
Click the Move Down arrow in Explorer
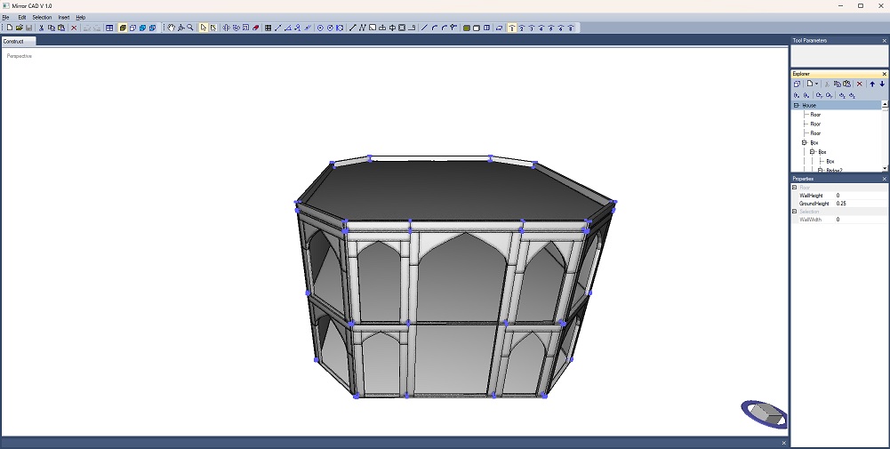click(x=882, y=84)
